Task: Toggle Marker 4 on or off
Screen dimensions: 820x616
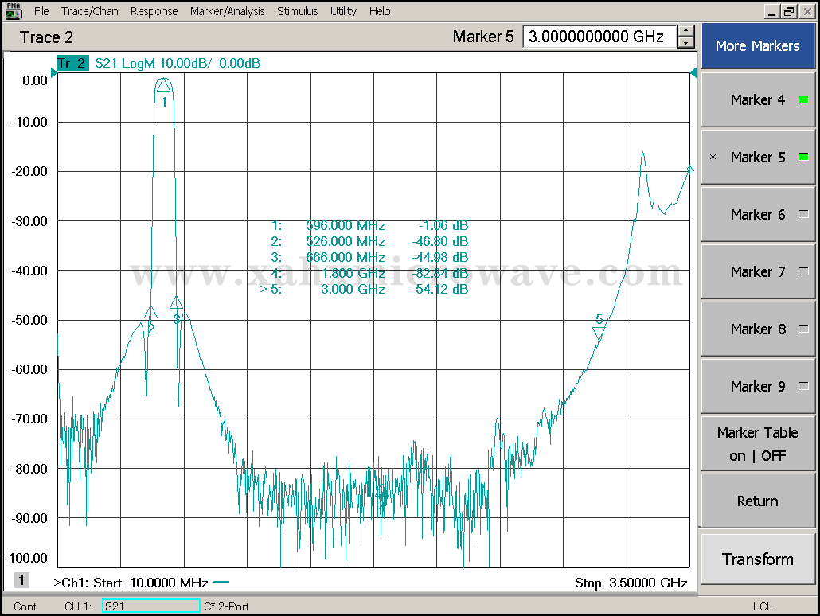Action: pyautogui.click(x=757, y=99)
